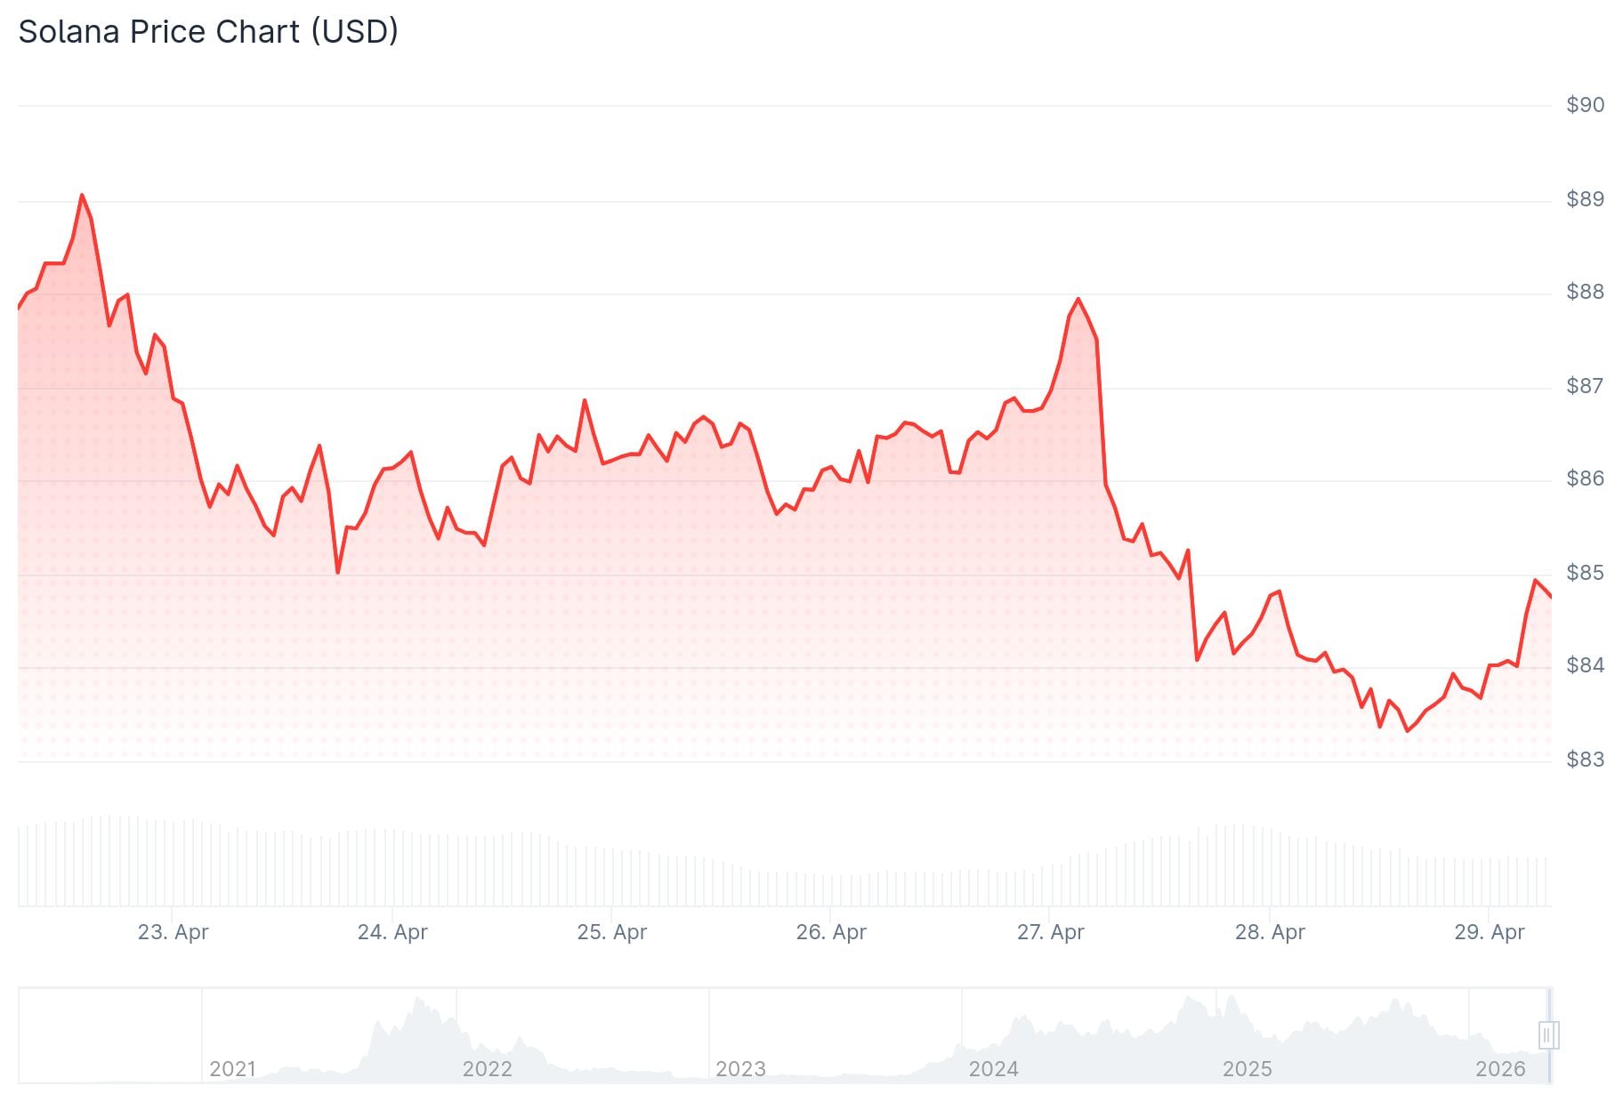The width and height of the screenshot is (1623, 1110).
Task: Click the 2022 label in the navigator
Action: point(487,1068)
